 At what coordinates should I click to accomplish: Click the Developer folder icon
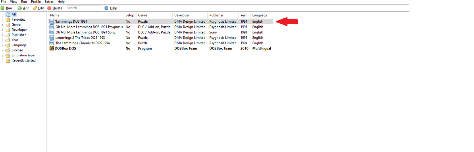click(x=8, y=30)
